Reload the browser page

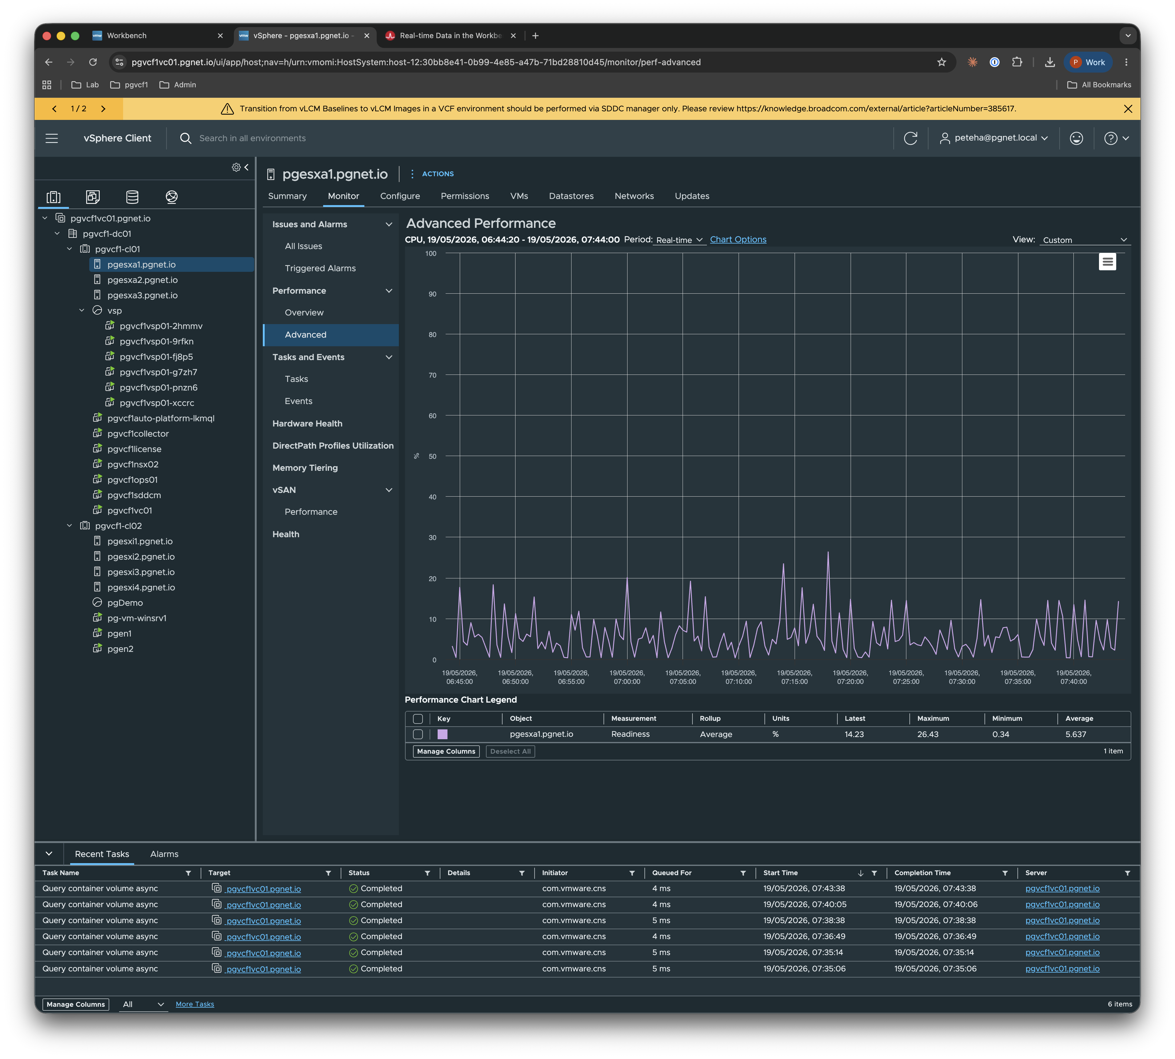tap(93, 62)
